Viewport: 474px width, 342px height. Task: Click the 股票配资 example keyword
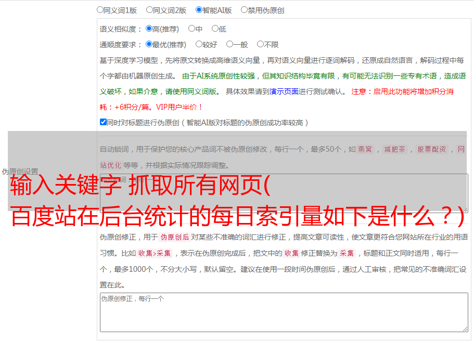pyautogui.click(x=431, y=149)
